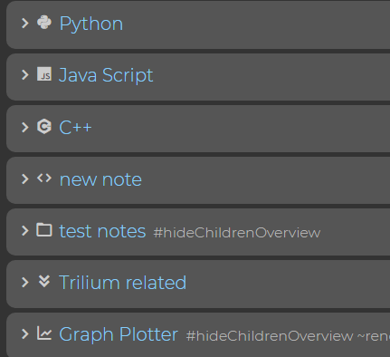
Task: Expand the Python note
Action: (x=25, y=24)
